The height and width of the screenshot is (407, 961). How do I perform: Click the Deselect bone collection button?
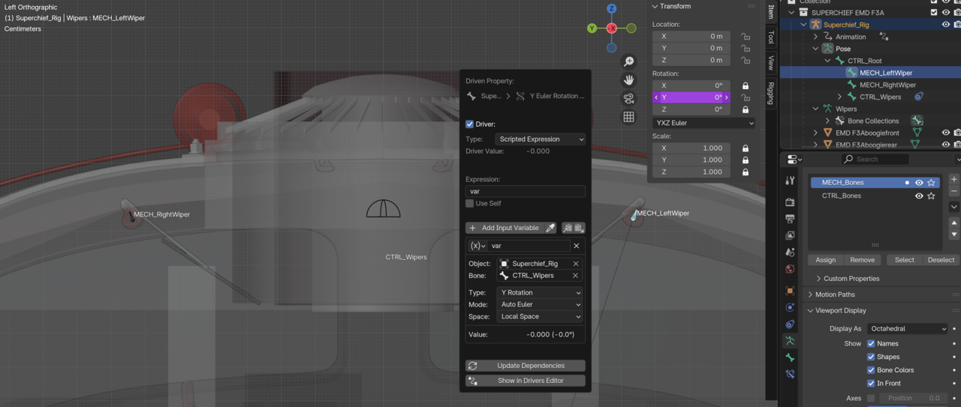pyautogui.click(x=941, y=260)
